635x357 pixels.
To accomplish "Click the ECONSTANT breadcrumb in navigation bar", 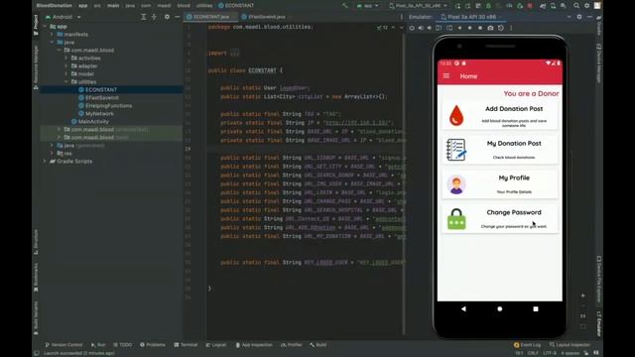I will [x=236, y=6].
